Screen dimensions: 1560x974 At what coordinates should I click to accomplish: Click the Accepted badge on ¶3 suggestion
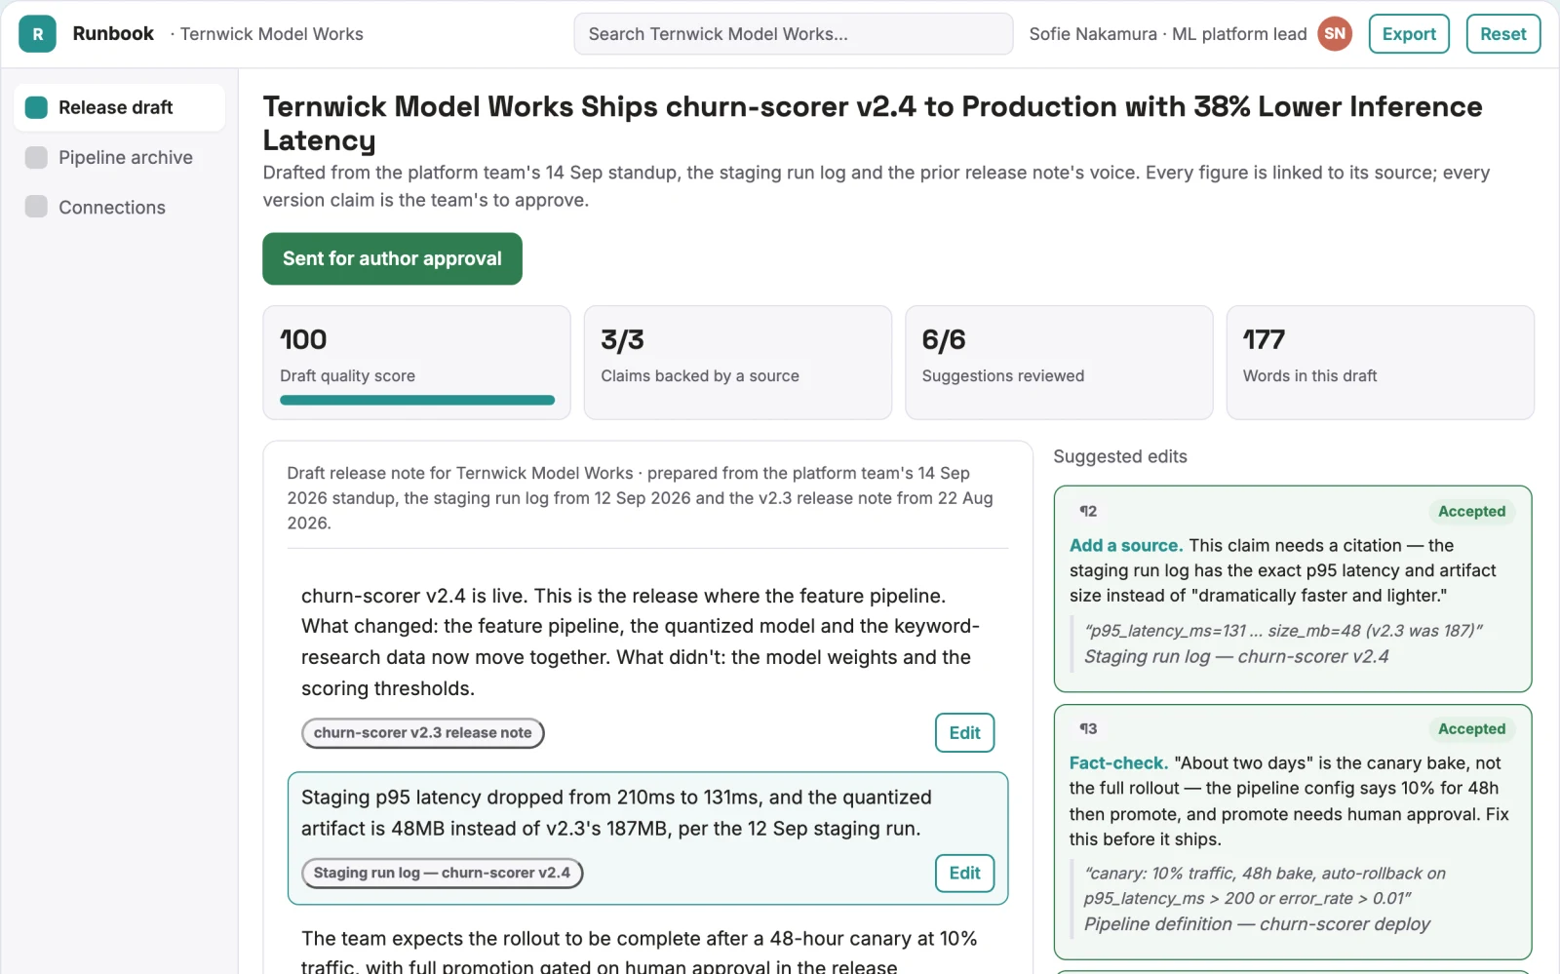[x=1471, y=729]
